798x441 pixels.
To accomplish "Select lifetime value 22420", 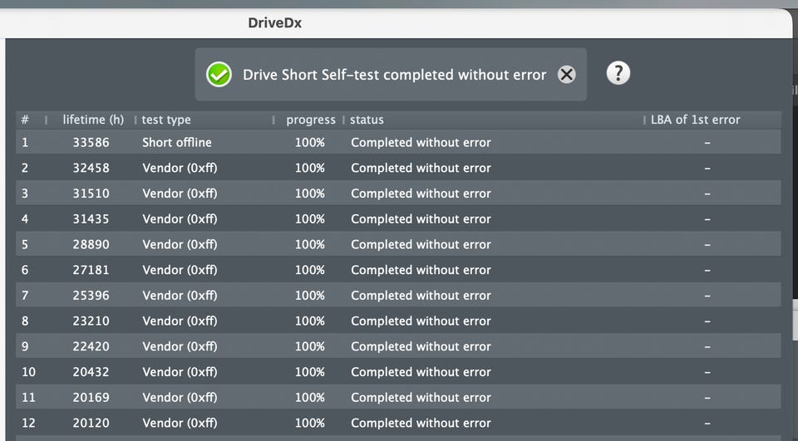I will [91, 346].
